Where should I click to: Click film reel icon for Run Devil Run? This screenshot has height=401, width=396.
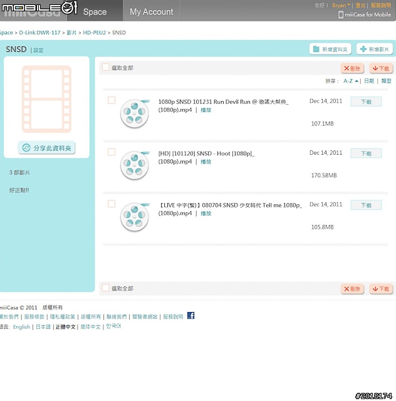(x=135, y=113)
